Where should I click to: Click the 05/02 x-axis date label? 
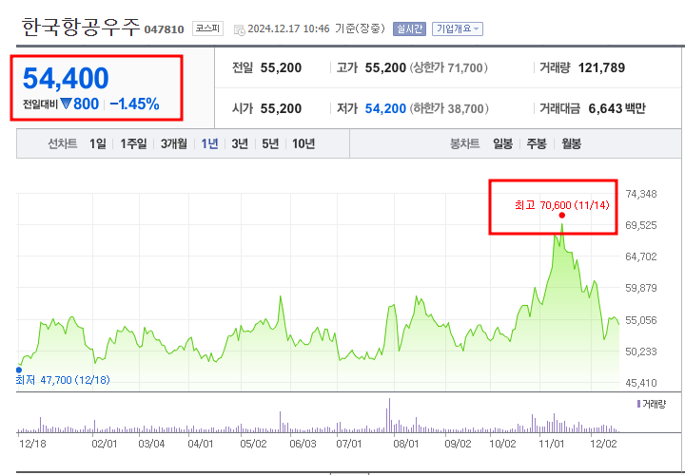(x=253, y=444)
